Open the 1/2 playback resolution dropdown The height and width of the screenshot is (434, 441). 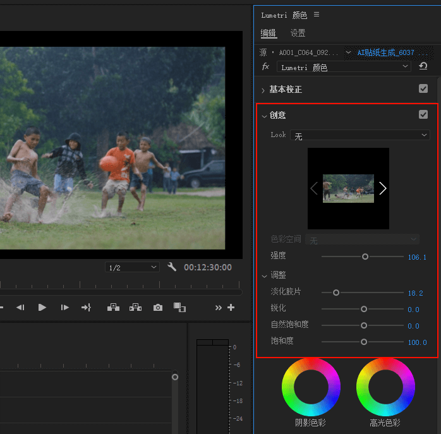click(132, 268)
